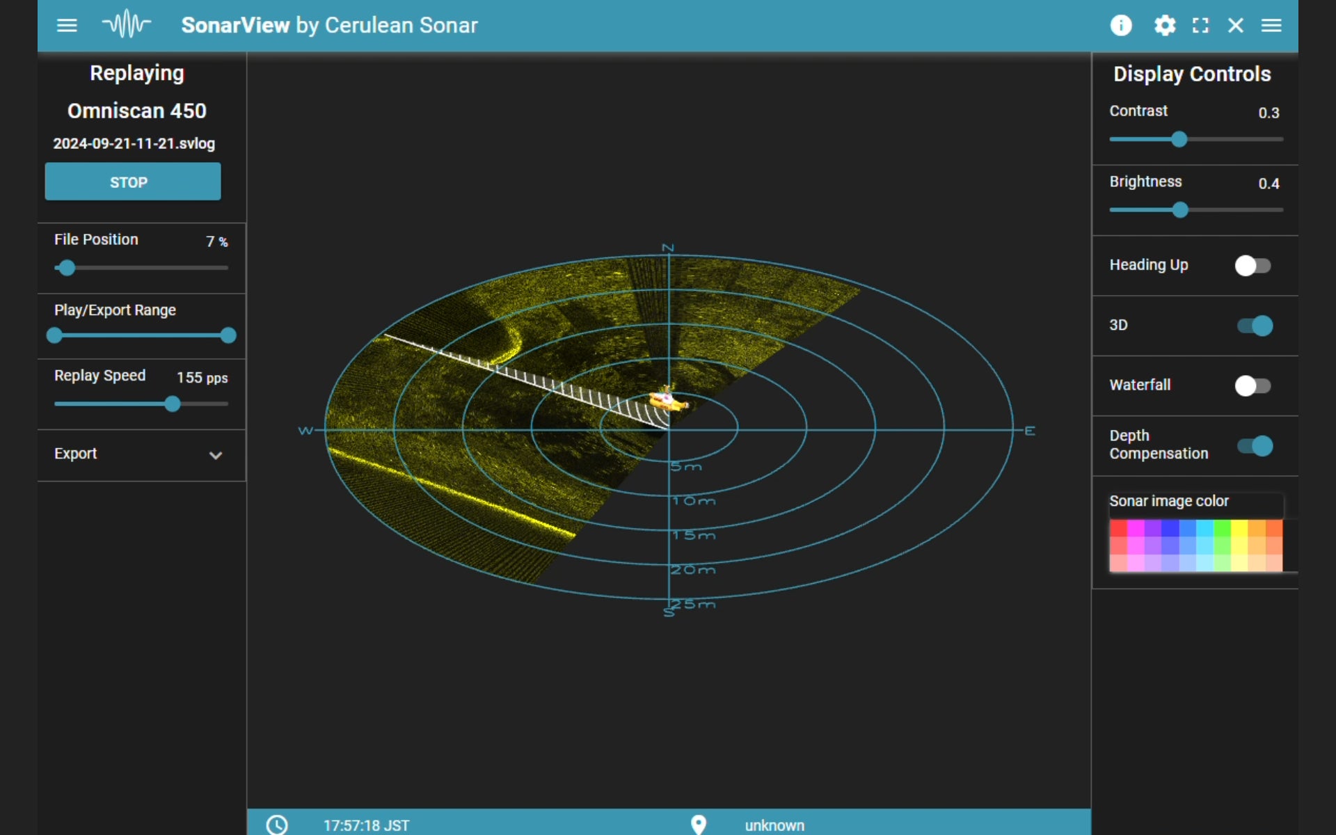
Task: Open the info icon in header
Action: pos(1120,26)
